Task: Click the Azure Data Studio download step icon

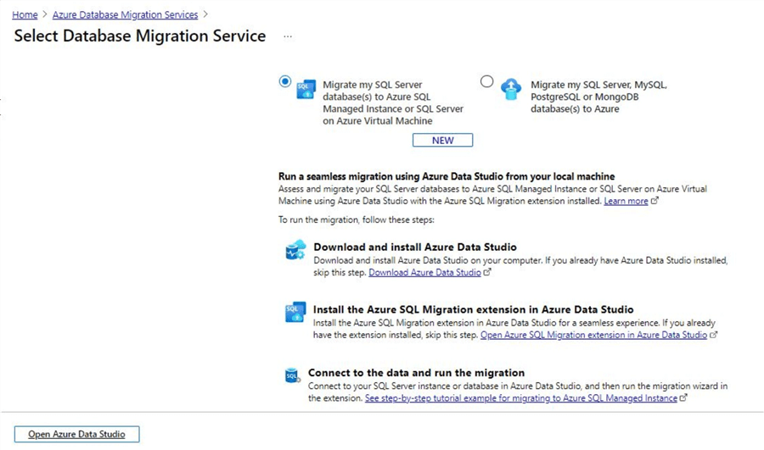Action: [x=295, y=250]
